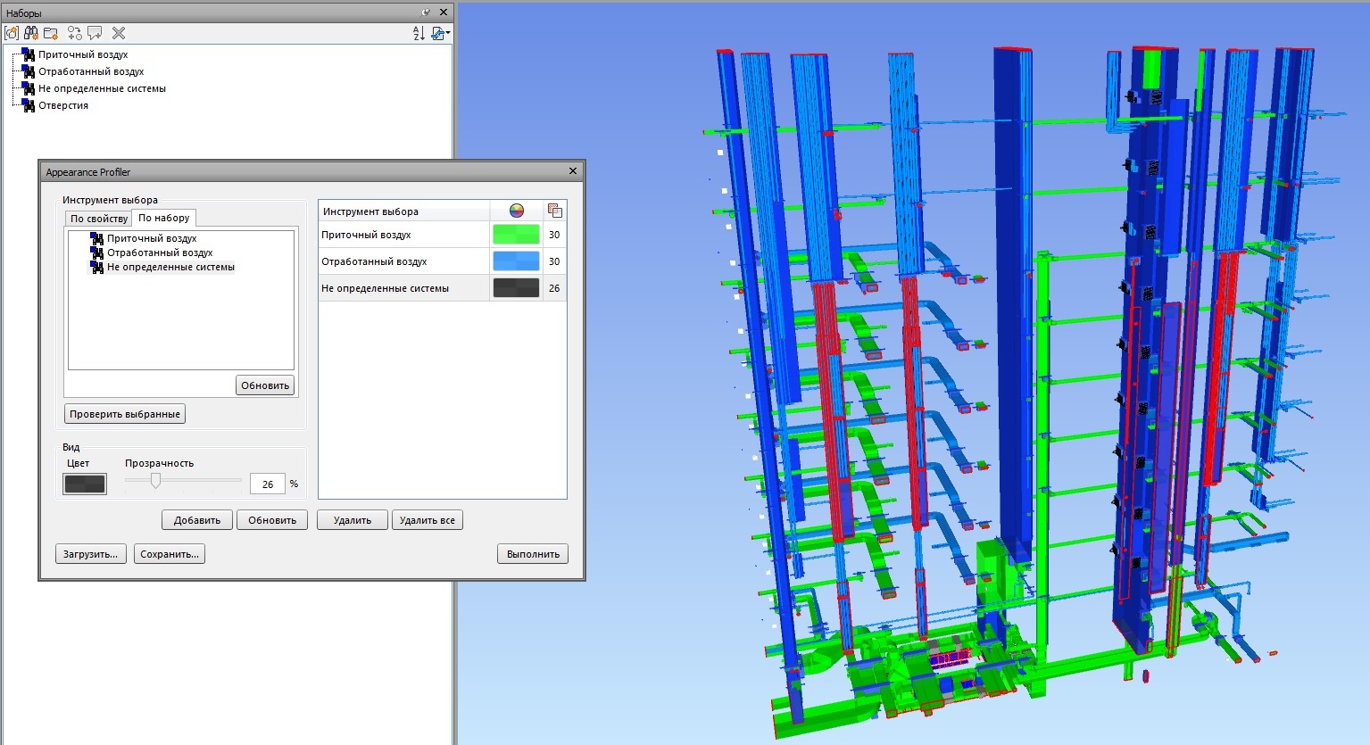Click the Прозрачность slider handle
Image resolution: width=1370 pixels, height=745 pixels.
(155, 481)
